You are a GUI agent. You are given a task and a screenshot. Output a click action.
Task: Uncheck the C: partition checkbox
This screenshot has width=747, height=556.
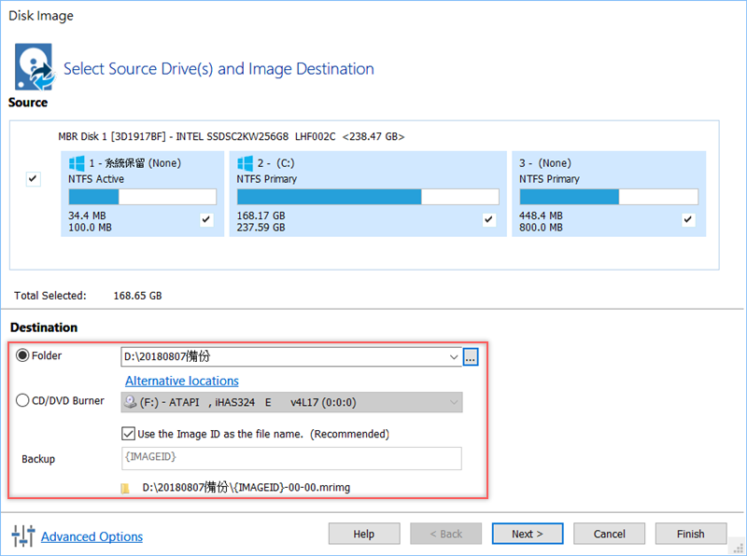pyautogui.click(x=488, y=219)
